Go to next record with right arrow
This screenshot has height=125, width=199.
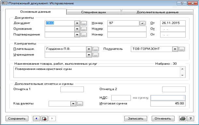[52, 119]
